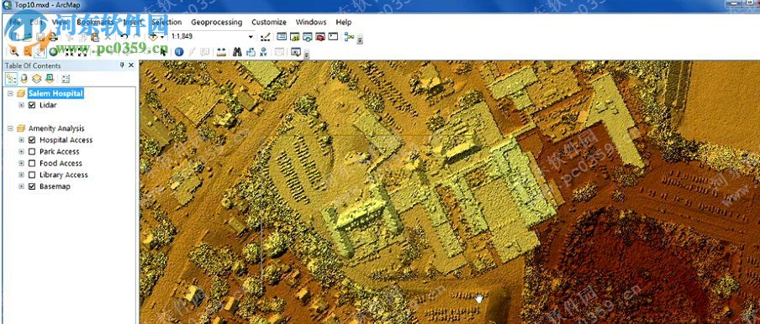Open the Add Data dropdown arrow

162,37
